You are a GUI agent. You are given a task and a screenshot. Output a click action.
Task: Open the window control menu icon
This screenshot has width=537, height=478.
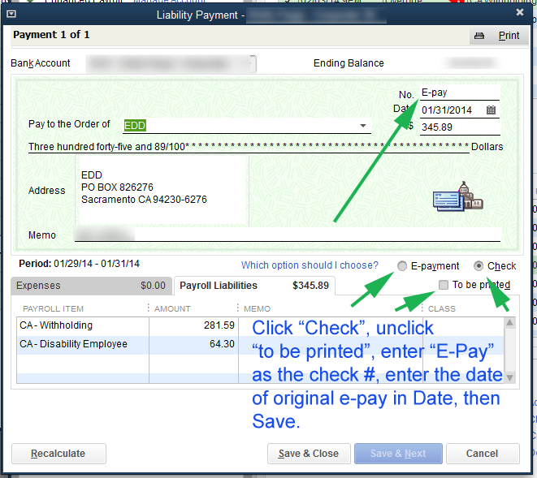(11, 14)
